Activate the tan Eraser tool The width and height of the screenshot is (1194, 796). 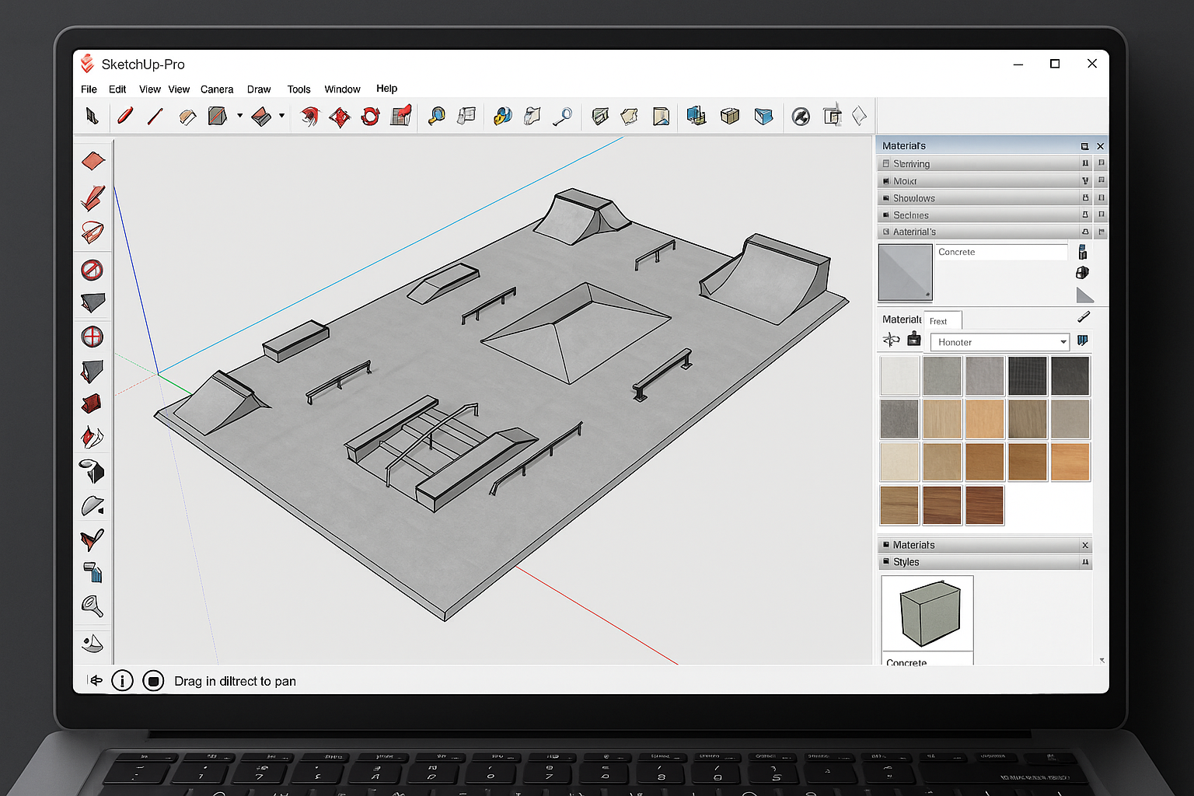[187, 117]
